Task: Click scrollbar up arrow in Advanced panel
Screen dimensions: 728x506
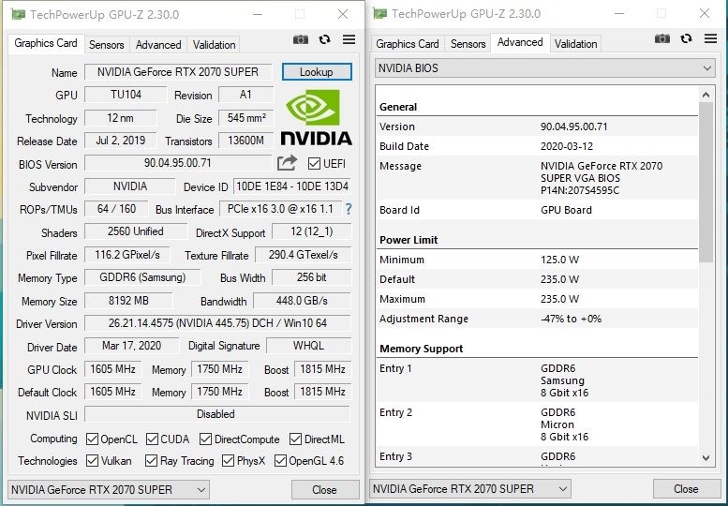Action: tap(706, 95)
